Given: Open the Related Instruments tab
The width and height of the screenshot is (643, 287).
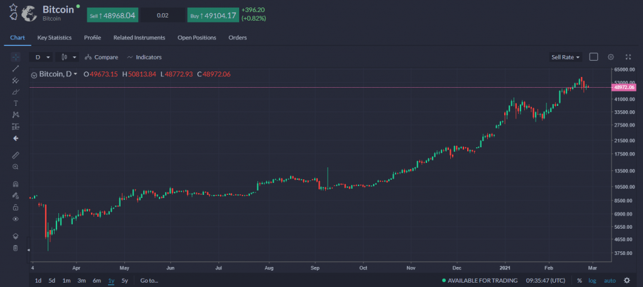Looking at the screenshot, I should point(139,38).
